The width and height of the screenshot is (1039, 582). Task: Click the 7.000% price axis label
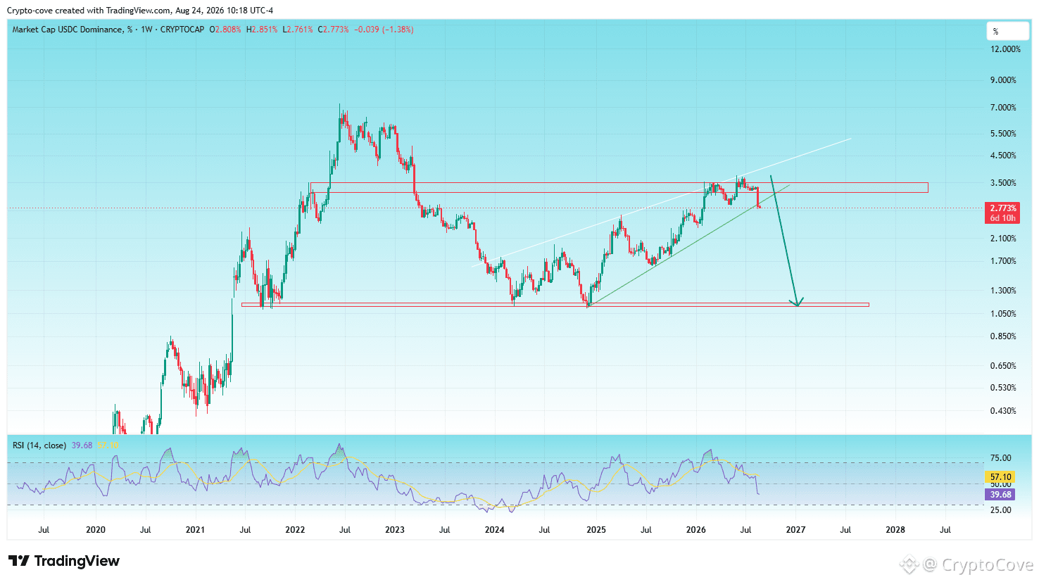pyautogui.click(x=1003, y=108)
